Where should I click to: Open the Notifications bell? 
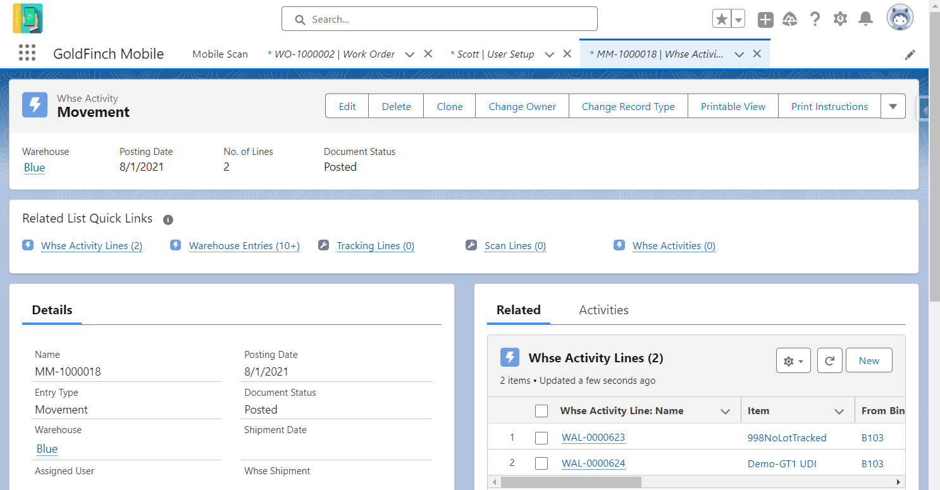[865, 19]
